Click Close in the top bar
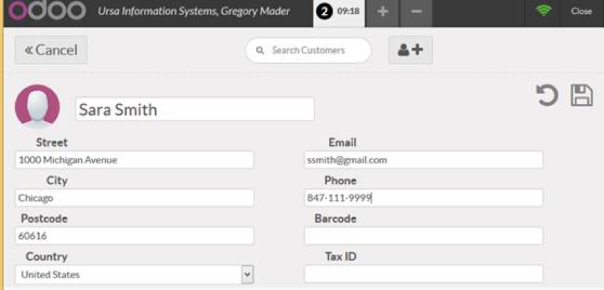The image size is (604, 290). click(581, 12)
